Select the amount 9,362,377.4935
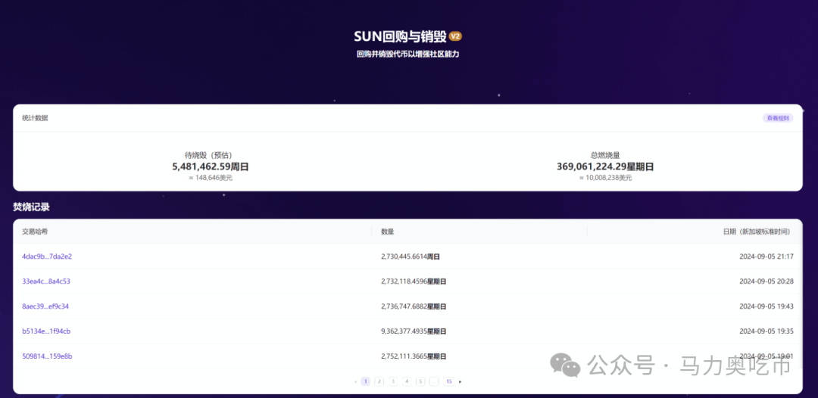 pyautogui.click(x=404, y=331)
